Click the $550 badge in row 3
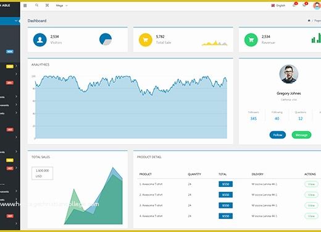The height and width of the screenshot is (232, 321). pos(226,205)
